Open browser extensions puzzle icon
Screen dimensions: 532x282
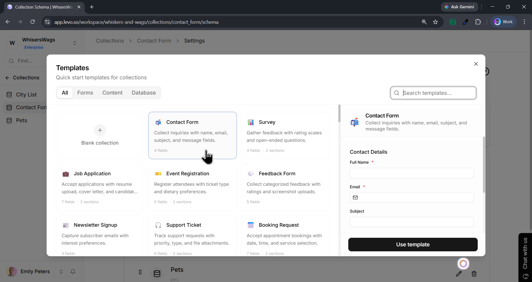(x=478, y=22)
